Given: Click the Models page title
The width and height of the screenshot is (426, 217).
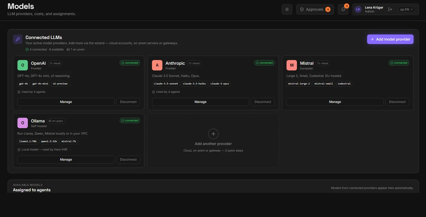Looking at the screenshot, I should coord(21,6).
